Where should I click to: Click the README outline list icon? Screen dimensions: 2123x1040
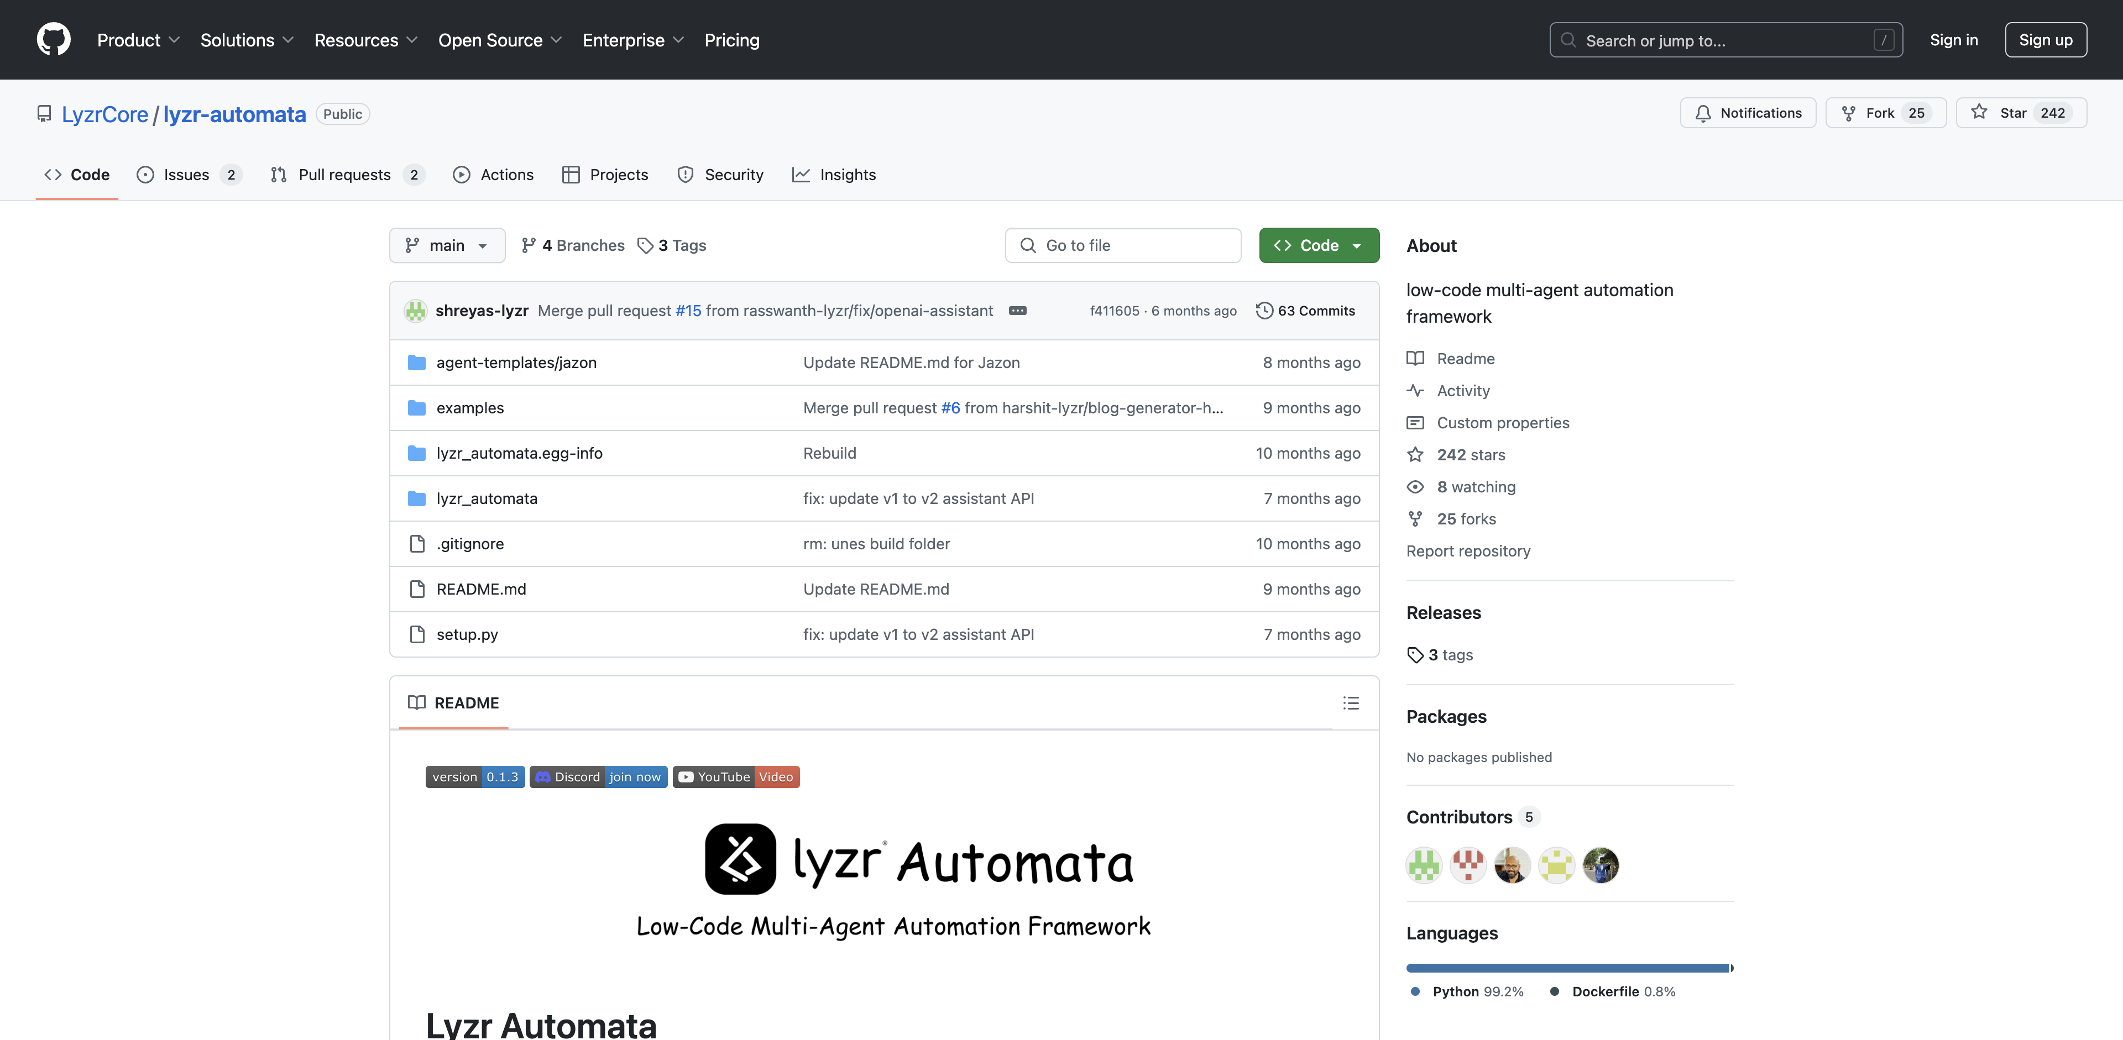(1351, 702)
